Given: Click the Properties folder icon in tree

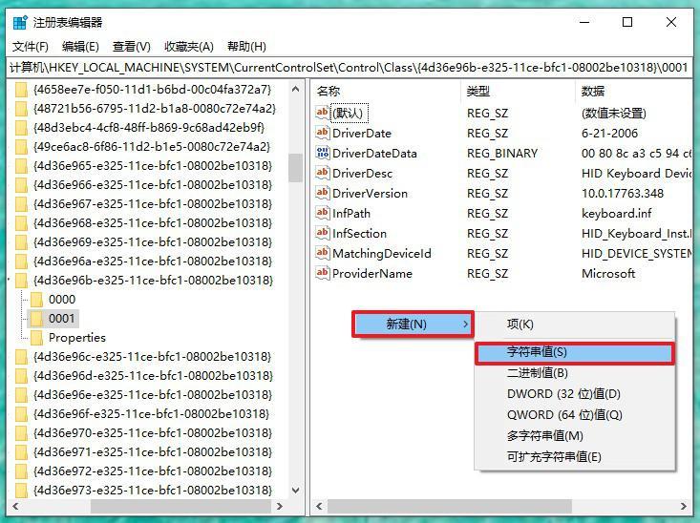Looking at the screenshot, I should tap(36, 338).
